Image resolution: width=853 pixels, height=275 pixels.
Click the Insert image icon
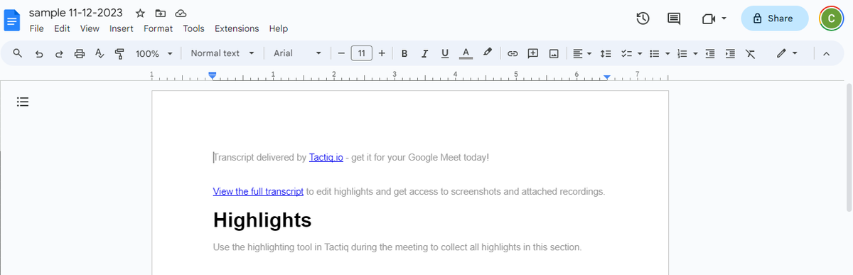click(x=553, y=53)
